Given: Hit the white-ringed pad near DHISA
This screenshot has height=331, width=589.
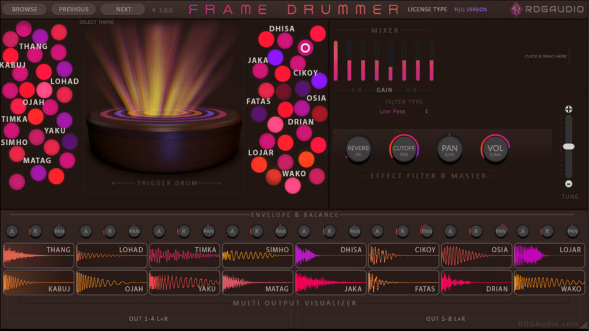Looking at the screenshot, I should (x=305, y=48).
